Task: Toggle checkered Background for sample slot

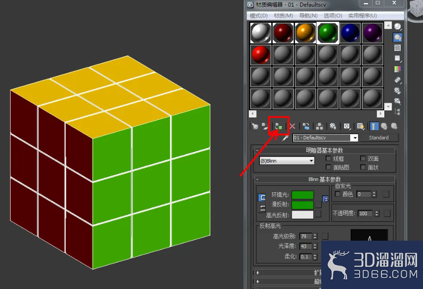Action: click(398, 48)
